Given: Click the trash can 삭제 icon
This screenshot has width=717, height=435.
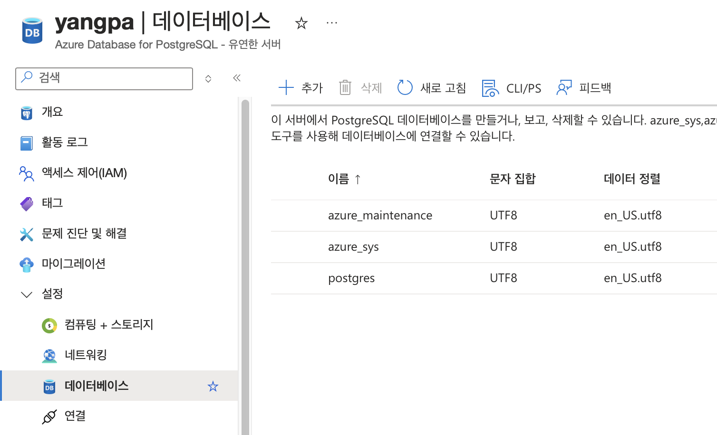Looking at the screenshot, I should click(345, 88).
